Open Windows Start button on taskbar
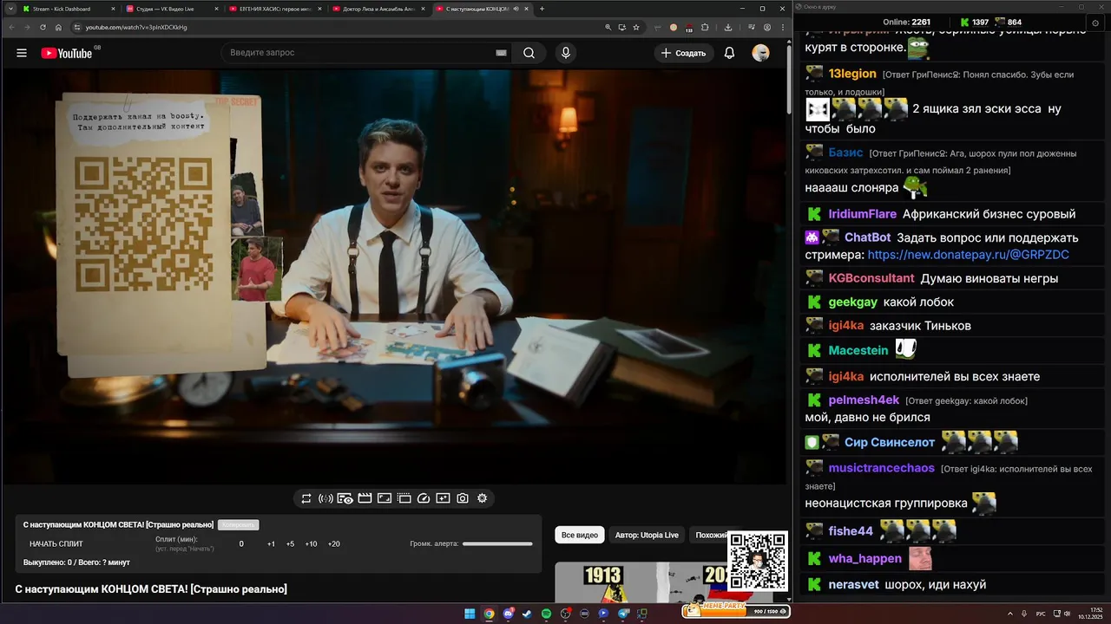Viewport: 1111px width, 624px height. [x=470, y=614]
